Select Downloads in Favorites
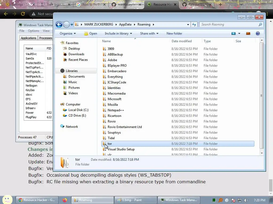Image resolution: width=273 pixels, height=204 pixels. pyautogui.click(x=76, y=54)
